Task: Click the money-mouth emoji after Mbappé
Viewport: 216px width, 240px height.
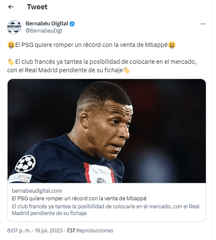Action: pos(172,45)
